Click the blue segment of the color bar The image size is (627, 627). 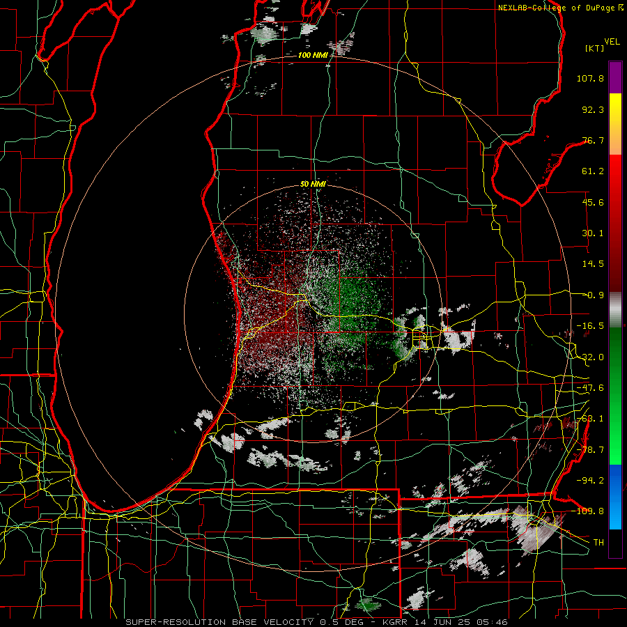point(615,497)
